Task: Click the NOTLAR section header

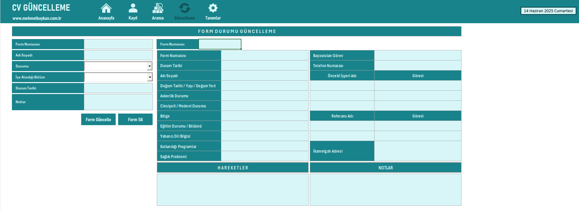Action: [x=385, y=168]
